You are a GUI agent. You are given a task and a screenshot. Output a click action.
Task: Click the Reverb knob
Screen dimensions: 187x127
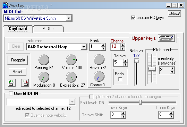click(x=99, y=59)
